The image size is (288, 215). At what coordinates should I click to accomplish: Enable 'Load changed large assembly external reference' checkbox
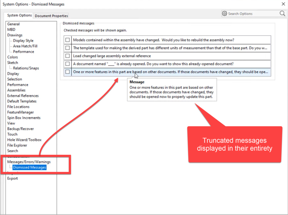click(x=67, y=56)
